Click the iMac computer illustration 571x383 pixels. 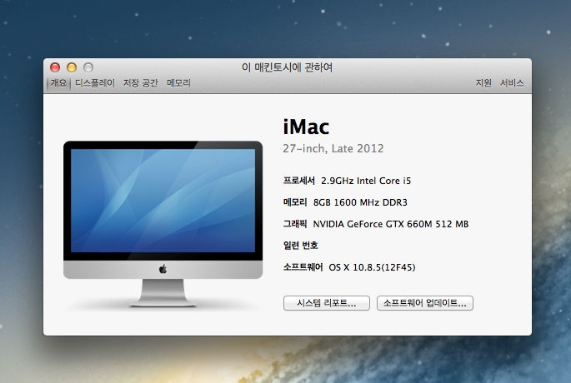(x=163, y=224)
